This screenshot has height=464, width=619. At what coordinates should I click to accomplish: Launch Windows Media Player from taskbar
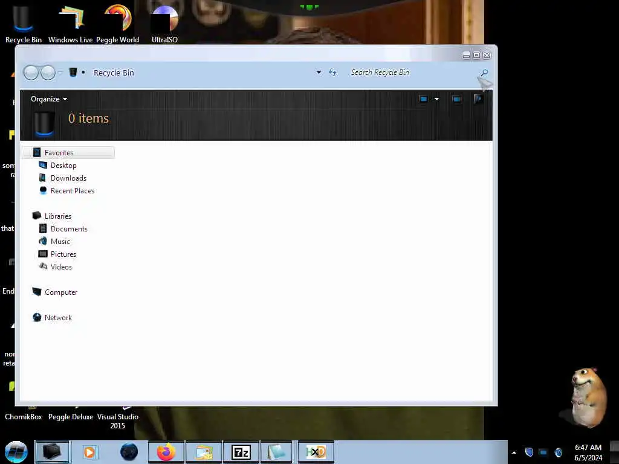coord(89,452)
